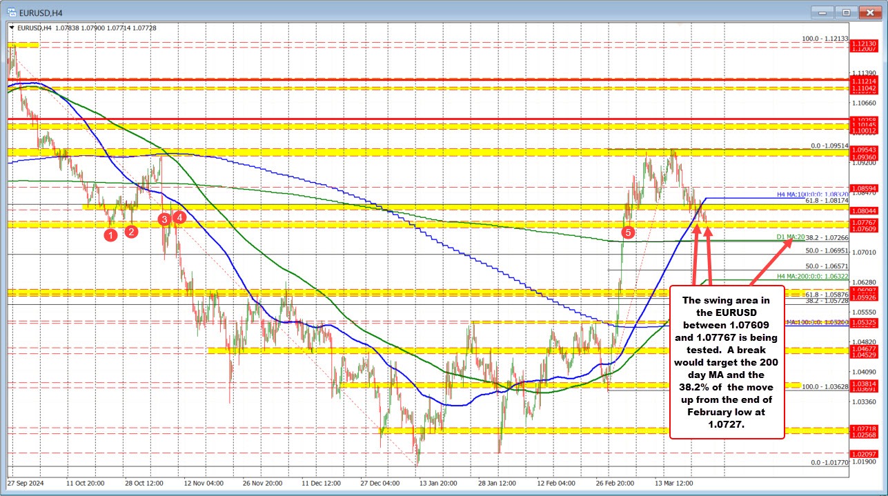Viewport: 888px width, 496px height.
Task: Click the EURUSD chart icon in the title bar
Action: pos(11,12)
